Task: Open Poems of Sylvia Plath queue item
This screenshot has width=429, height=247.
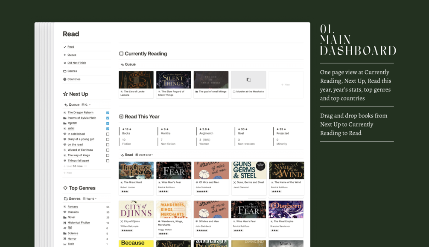Action: (x=82, y=118)
